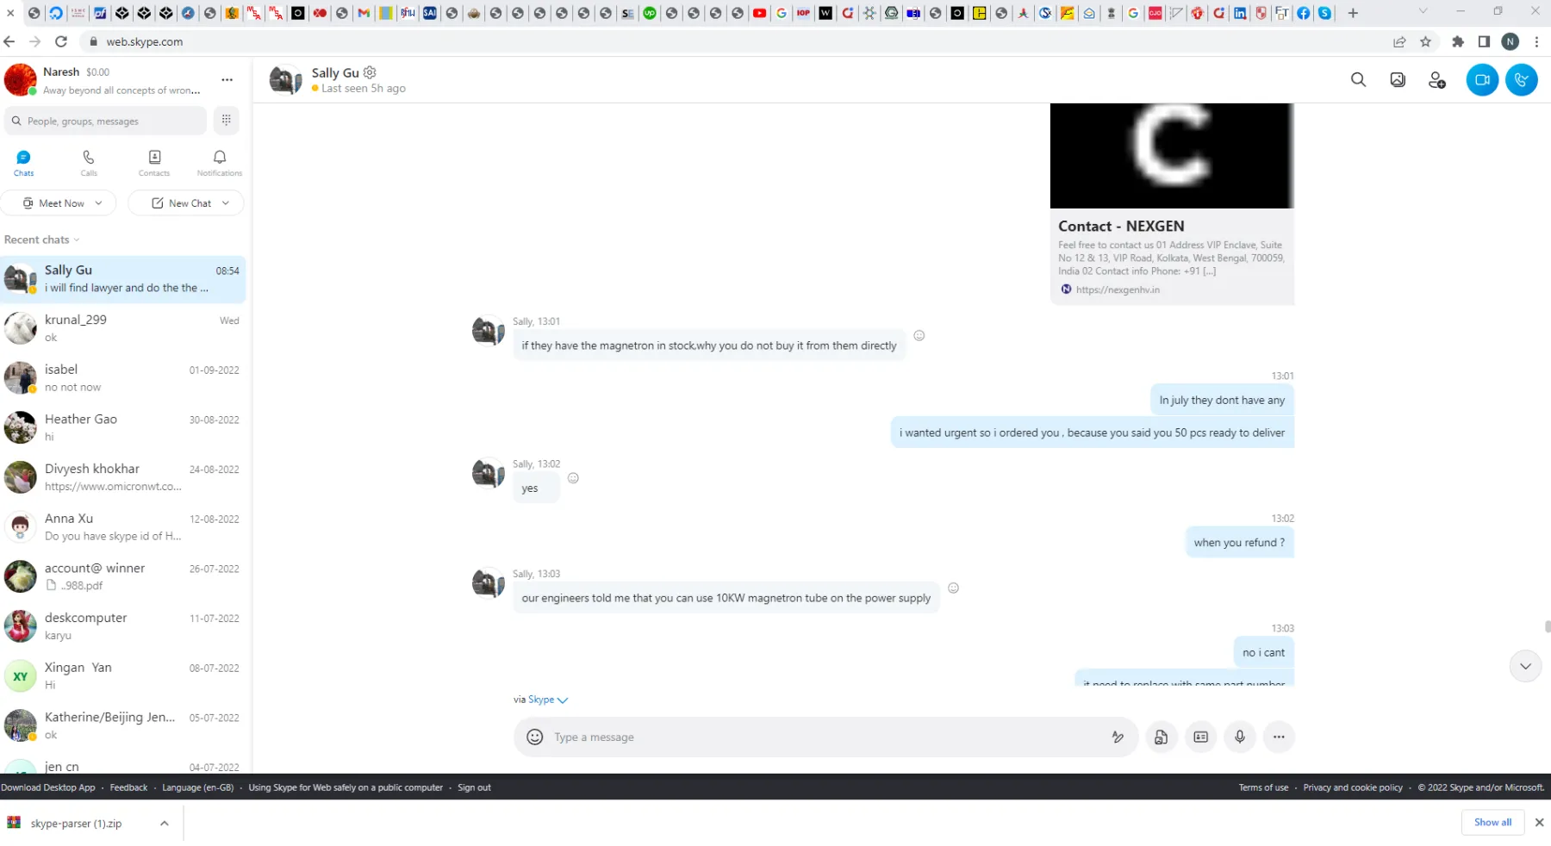Open the chat gallery icon
This screenshot has height=846, width=1551.
1398,80
